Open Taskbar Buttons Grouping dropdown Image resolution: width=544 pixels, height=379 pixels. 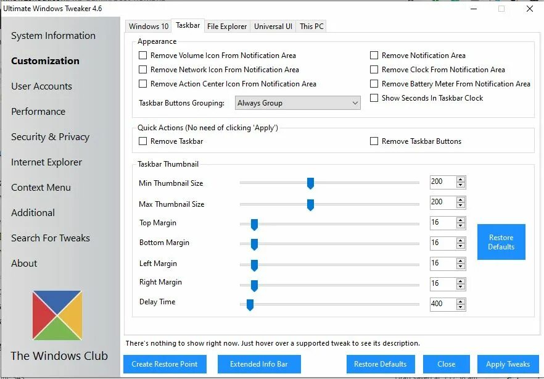[298, 103]
